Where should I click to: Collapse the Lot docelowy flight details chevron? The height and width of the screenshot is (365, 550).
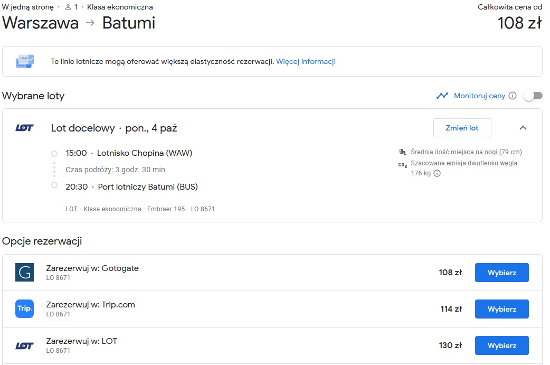pyautogui.click(x=523, y=128)
